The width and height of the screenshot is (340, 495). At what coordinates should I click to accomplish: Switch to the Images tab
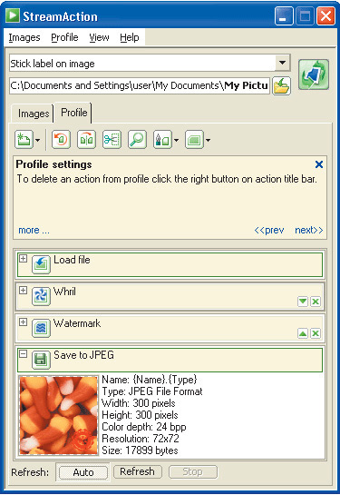coord(33,114)
